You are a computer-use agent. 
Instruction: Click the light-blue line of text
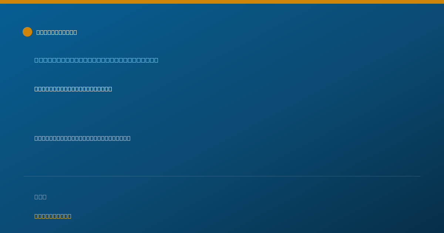coord(96,60)
